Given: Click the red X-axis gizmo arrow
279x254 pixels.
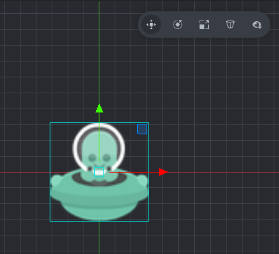Looking at the screenshot, I should (163, 172).
